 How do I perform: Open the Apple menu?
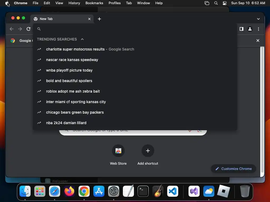(7, 3)
